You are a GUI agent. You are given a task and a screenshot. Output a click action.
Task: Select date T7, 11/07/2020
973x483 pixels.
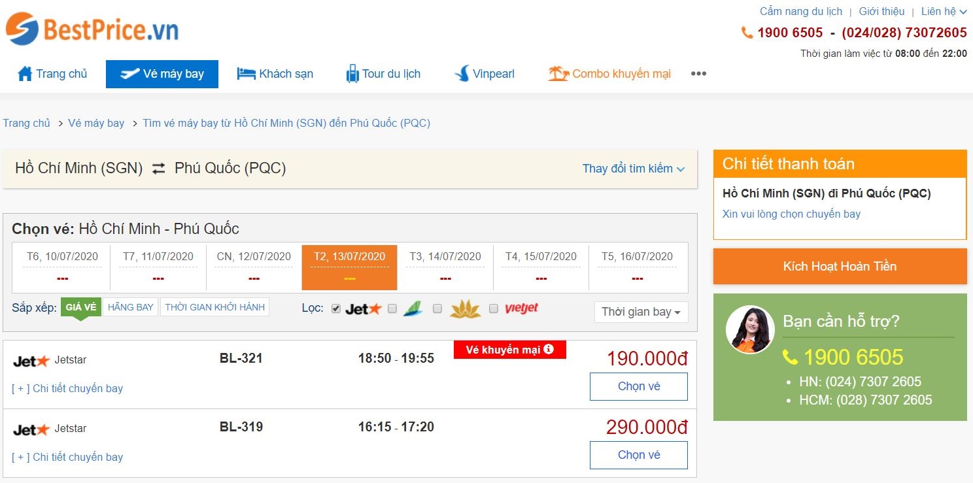point(158,267)
